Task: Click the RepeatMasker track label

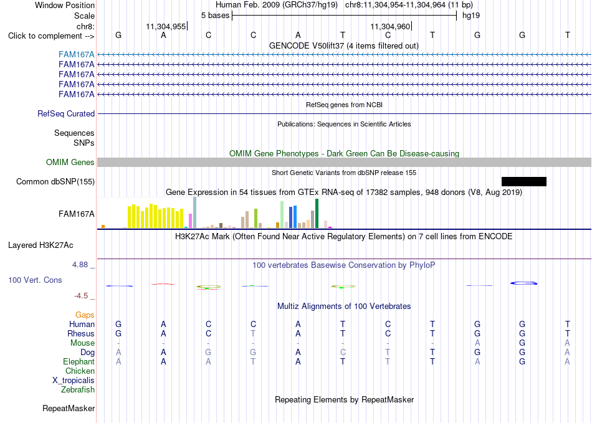Action: coord(69,408)
